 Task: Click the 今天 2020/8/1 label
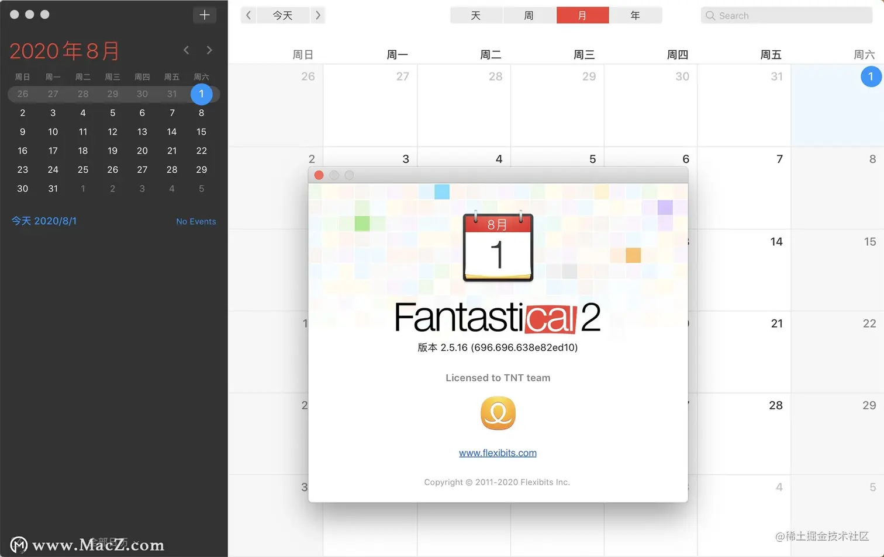click(x=44, y=221)
